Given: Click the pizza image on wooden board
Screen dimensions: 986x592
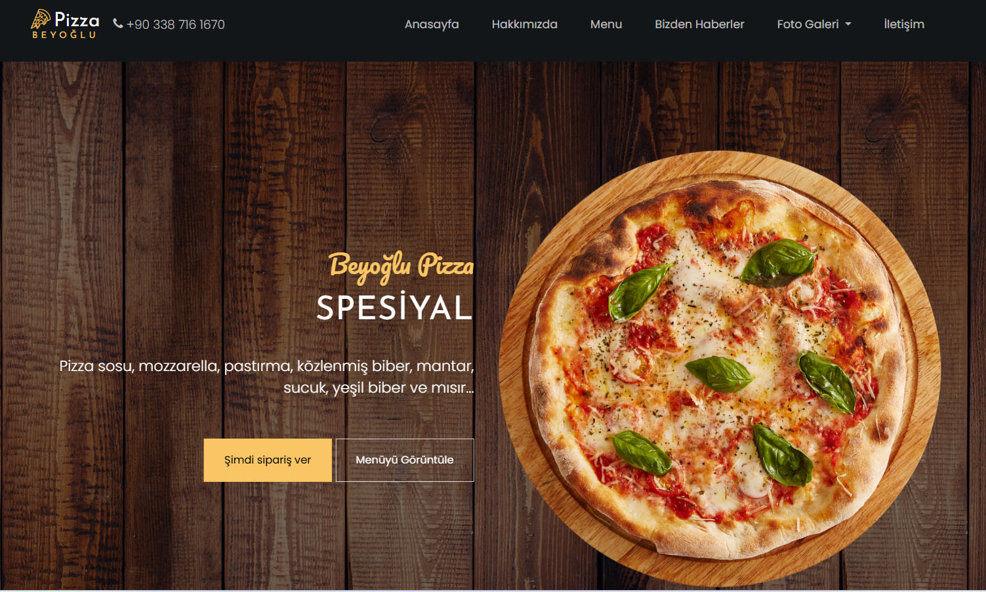Looking at the screenshot, I should pyautogui.click(x=720, y=368).
